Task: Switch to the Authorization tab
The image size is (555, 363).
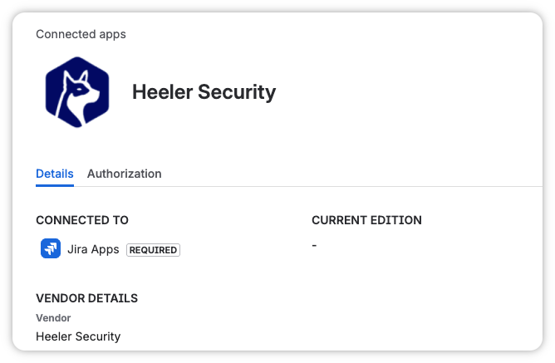Action: point(124,174)
